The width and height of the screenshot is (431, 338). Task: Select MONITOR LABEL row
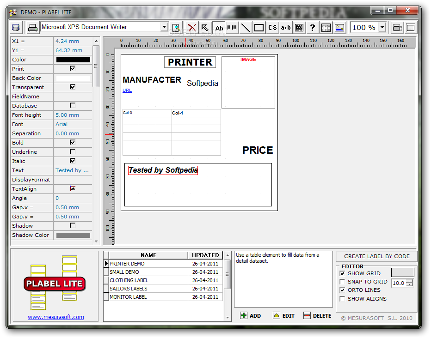coord(166,297)
